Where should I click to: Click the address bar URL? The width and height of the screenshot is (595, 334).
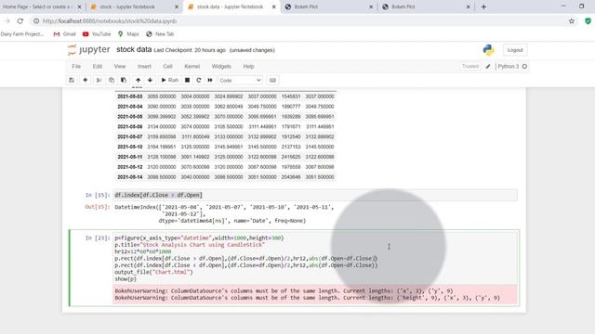(x=110, y=21)
